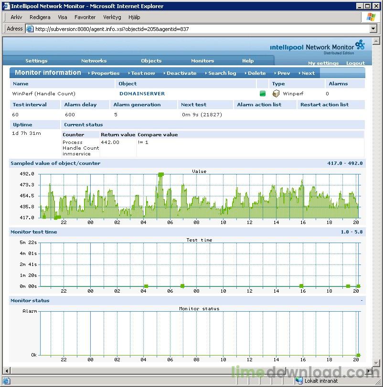Click the green status indicator icon
Screen dimensions: 383x387
tap(263, 93)
